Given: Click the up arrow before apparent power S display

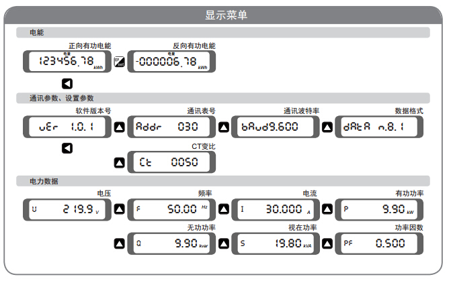Looking at the screenshot, I should tap(223, 243).
